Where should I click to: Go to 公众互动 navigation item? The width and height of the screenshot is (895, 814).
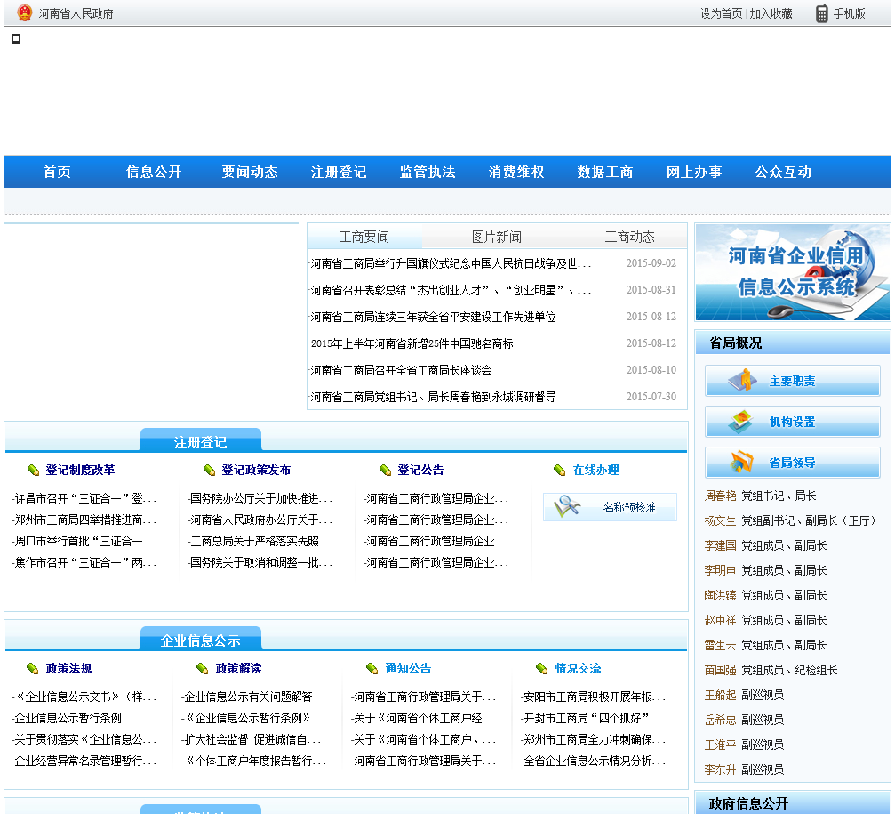click(x=783, y=172)
